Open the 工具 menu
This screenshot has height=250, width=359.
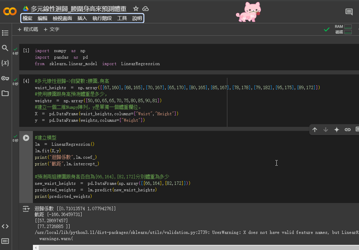pyautogui.click(x=122, y=18)
